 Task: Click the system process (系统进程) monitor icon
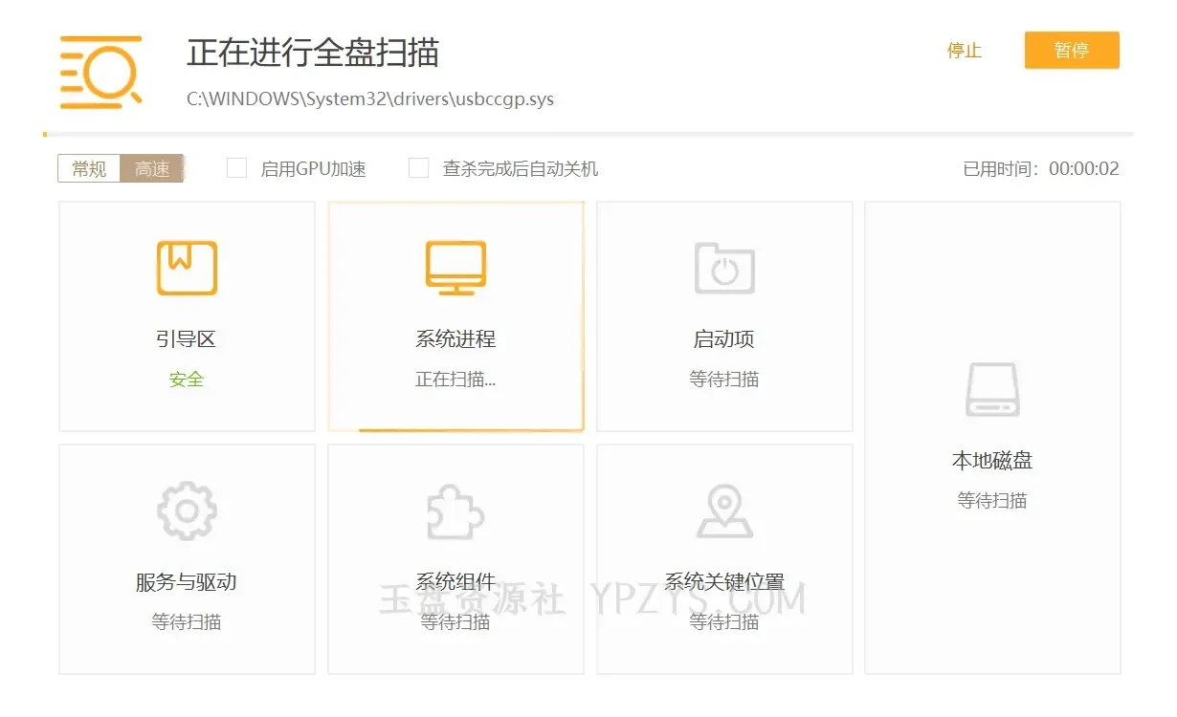click(455, 268)
